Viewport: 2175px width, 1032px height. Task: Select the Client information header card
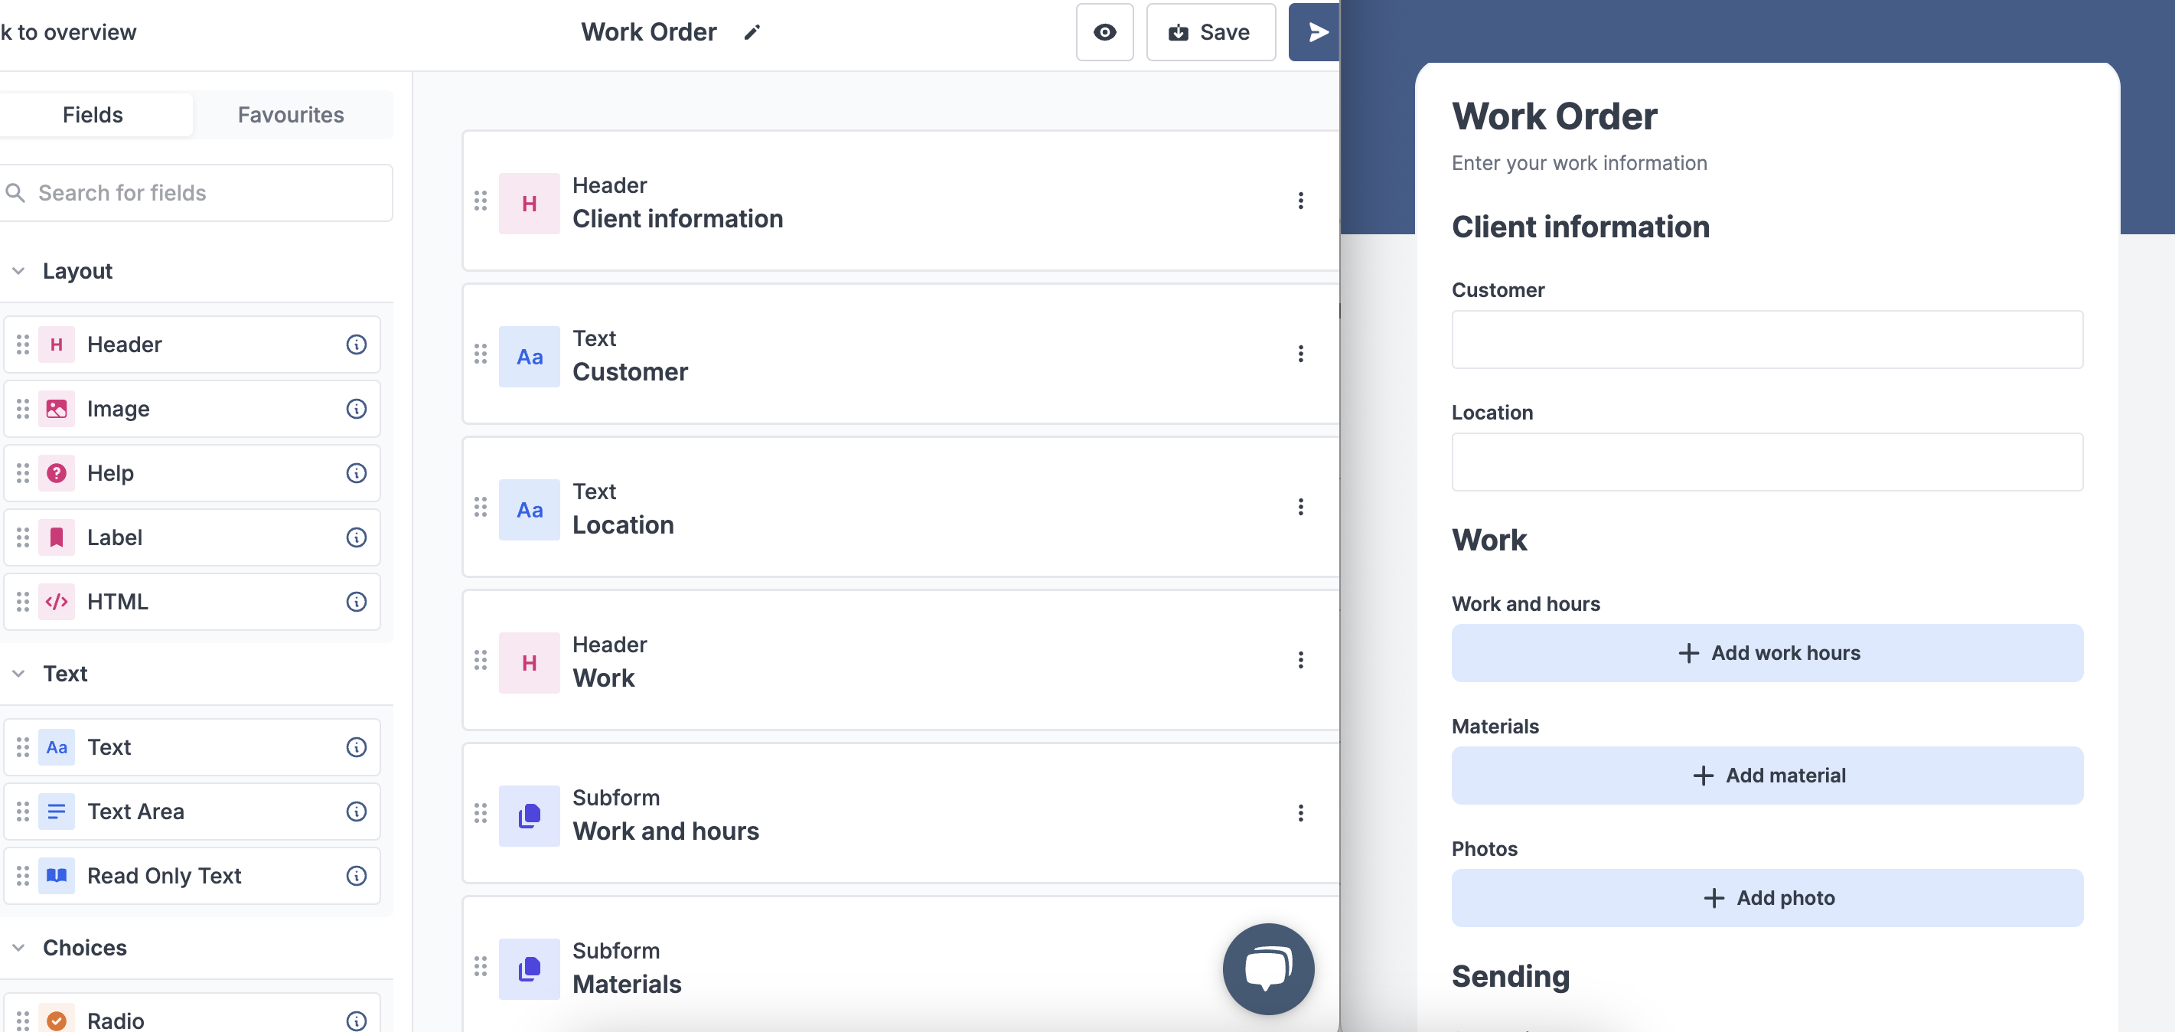click(x=901, y=201)
